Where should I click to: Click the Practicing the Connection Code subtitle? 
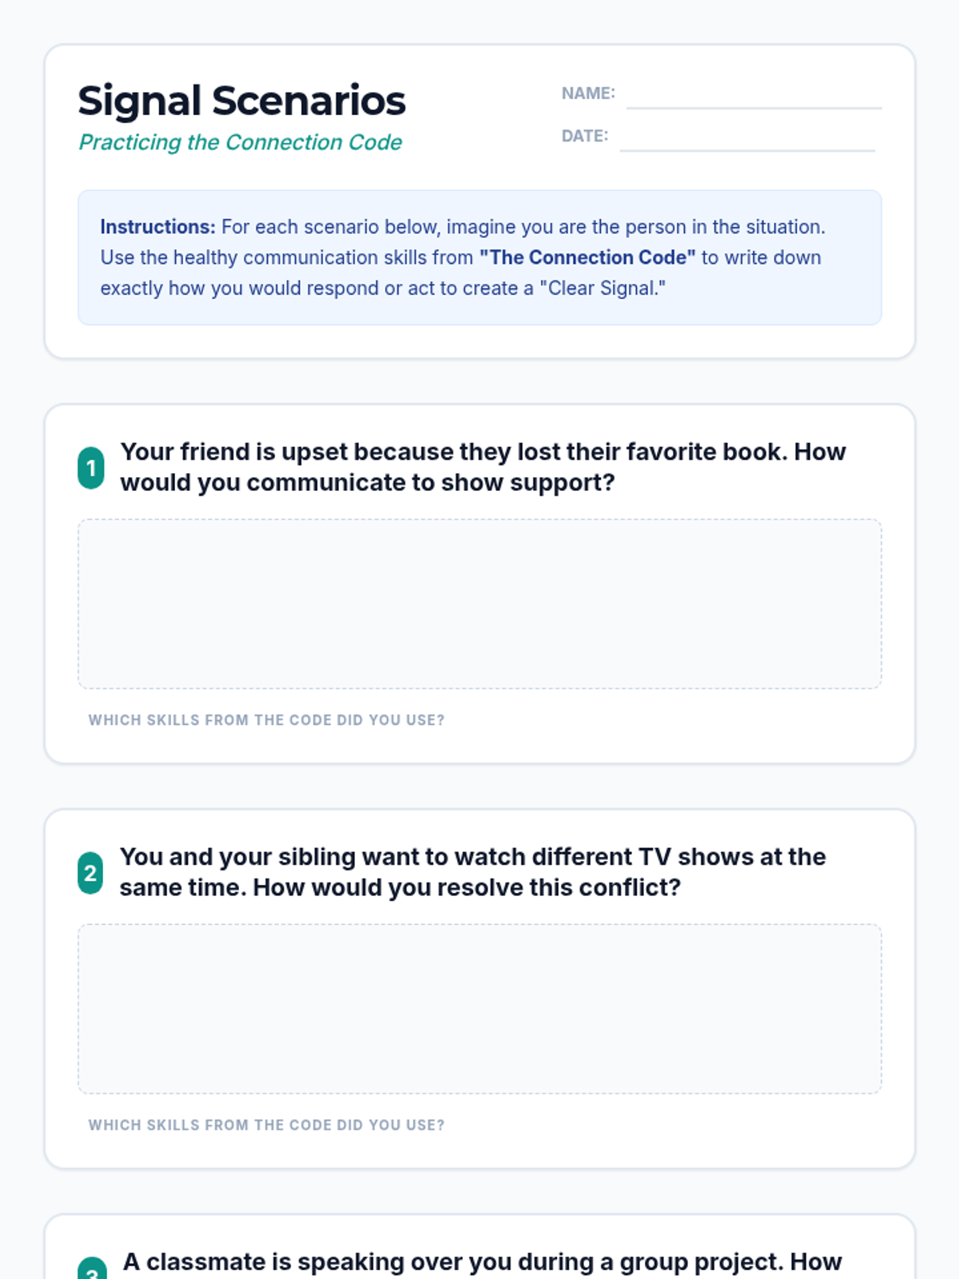240,142
